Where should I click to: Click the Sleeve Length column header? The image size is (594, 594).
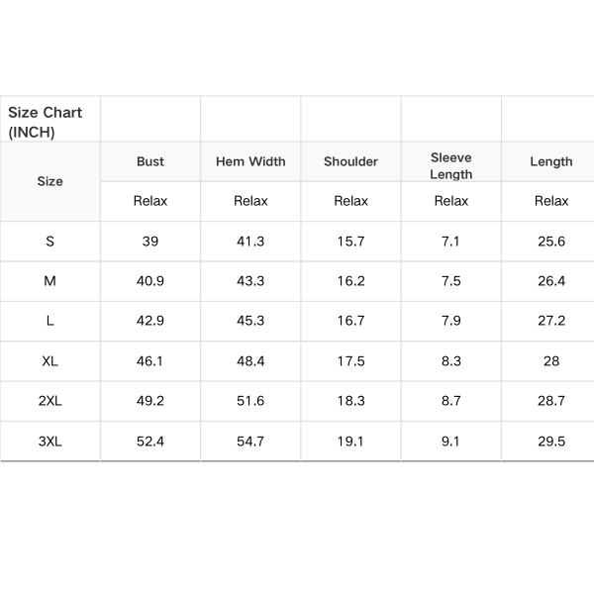pyautogui.click(x=451, y=165)
